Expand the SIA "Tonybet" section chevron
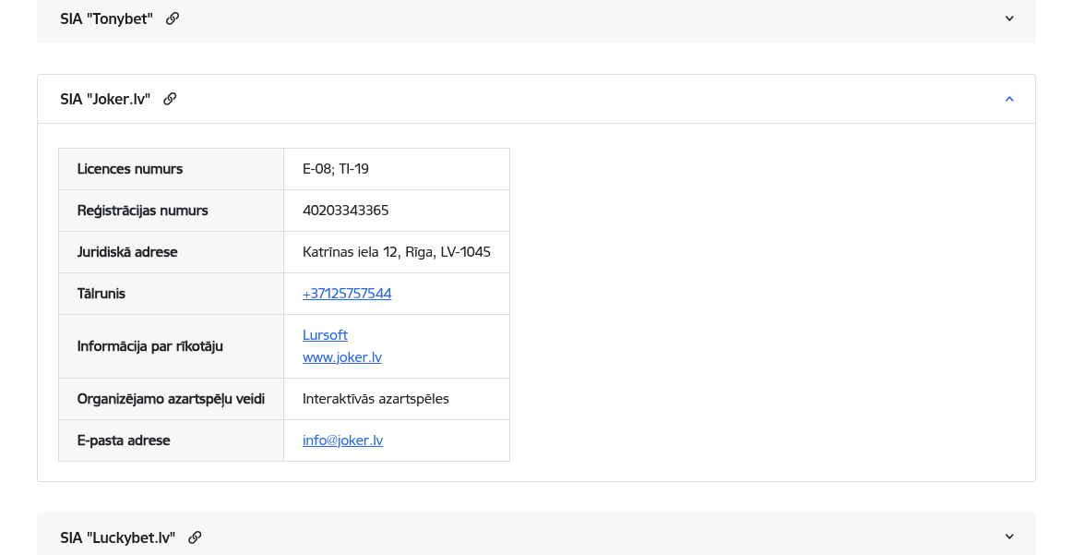 click(1009, 18)
